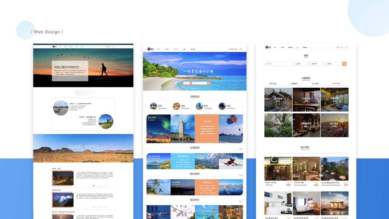Click the previous arrow of the theme travel carousel
Image resolution: width=389 pixels, height=219 pixels.
(x=147, y=107)
